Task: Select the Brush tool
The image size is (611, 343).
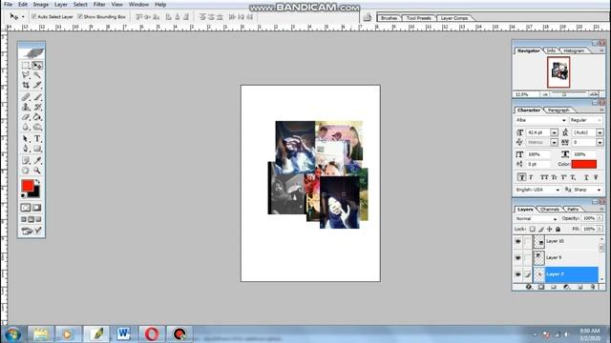Action: [x=37, y=97]
